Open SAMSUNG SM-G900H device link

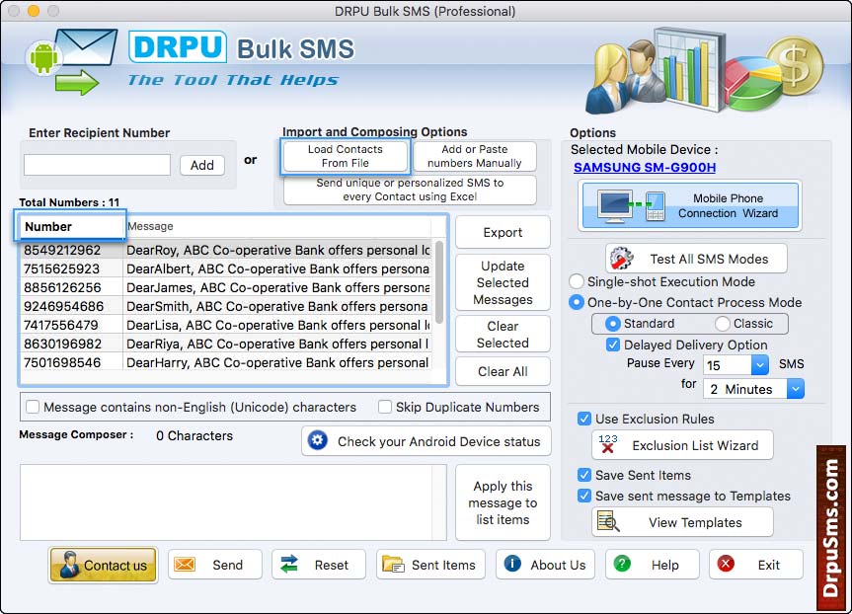(645, 168)
